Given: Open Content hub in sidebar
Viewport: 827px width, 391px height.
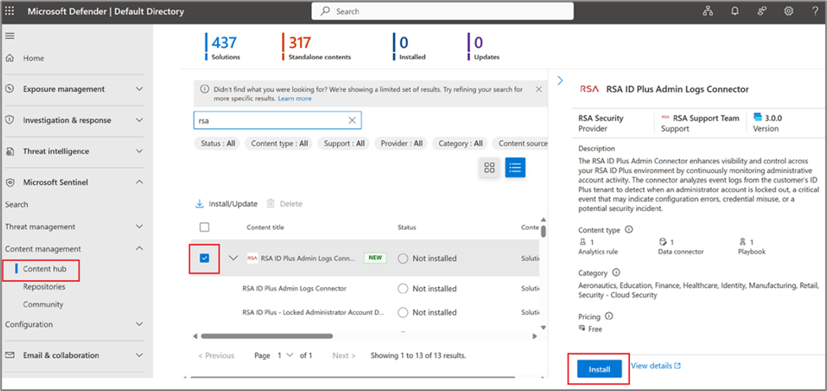Looking at the screenshot, I should pos(44,269).
